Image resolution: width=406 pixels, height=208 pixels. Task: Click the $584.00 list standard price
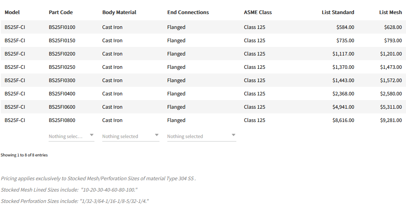pos(345,27)
